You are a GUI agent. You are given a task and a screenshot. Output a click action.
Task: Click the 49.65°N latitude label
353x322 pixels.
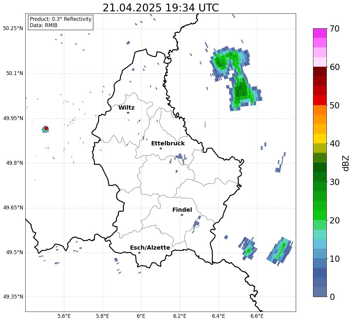[x=13, y=208]
